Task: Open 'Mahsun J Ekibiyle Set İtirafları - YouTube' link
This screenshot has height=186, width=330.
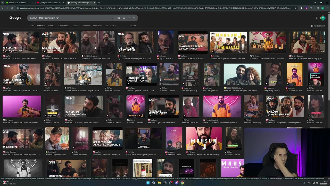Action: (228, 59)
